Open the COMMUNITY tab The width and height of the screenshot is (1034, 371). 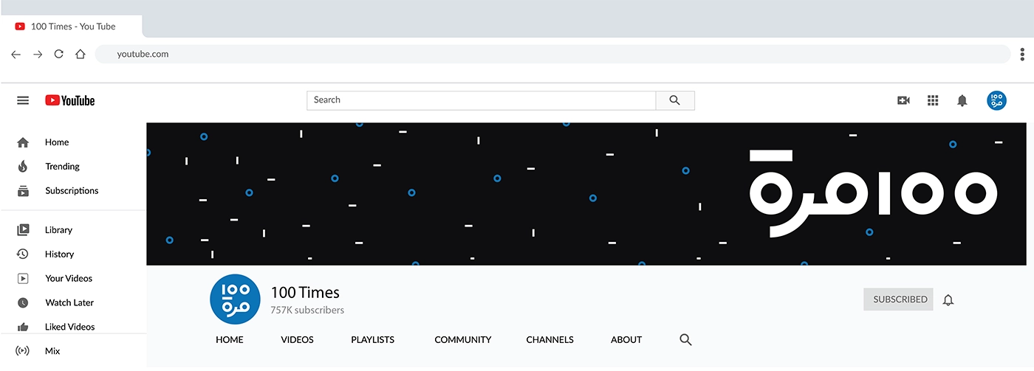[462, 340]
